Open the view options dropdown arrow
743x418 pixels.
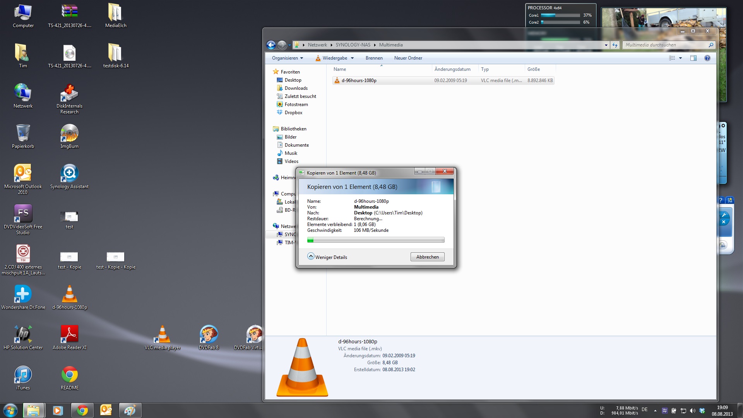[x=680, y=58]
